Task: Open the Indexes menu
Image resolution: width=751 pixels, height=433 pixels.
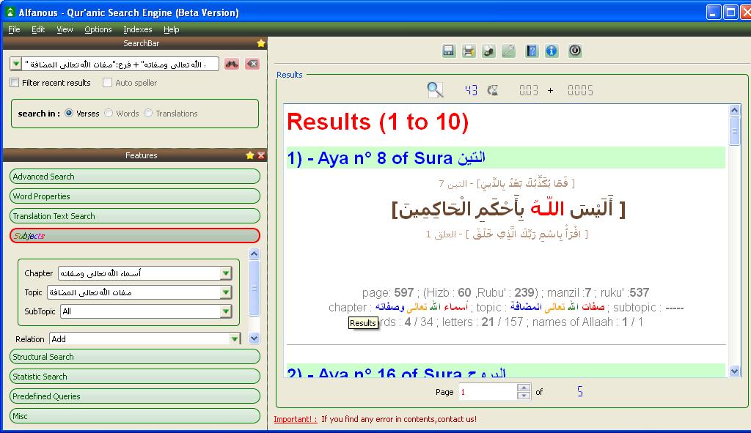Action: 137,29
